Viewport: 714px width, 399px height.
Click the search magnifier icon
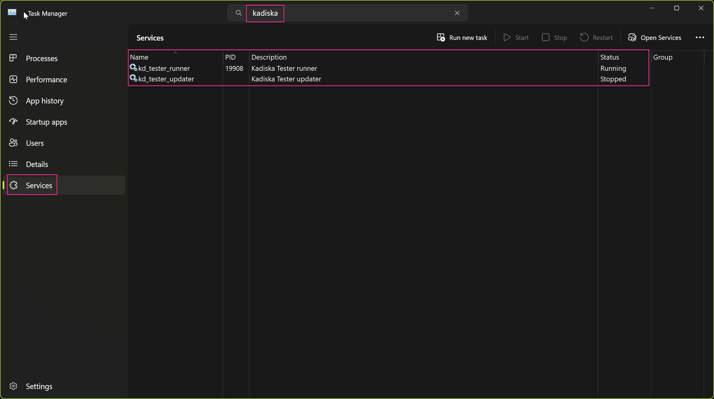(x=239, y=13)
